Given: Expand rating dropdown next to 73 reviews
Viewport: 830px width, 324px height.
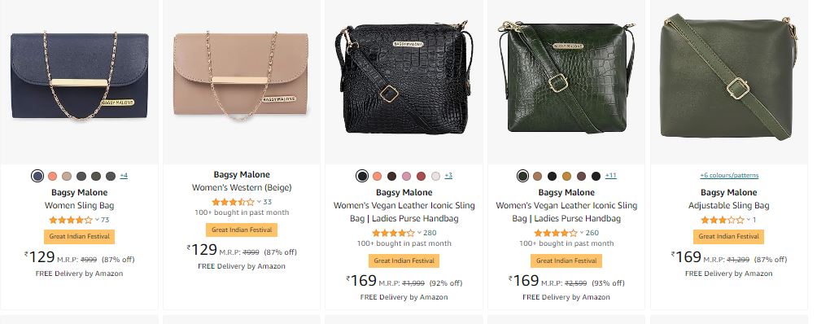Looking at the screenshot, I should click(97, 220).
